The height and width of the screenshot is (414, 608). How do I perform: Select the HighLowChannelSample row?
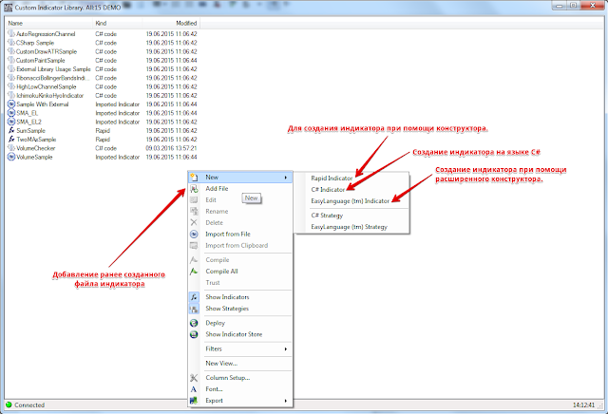click(103, 86)
